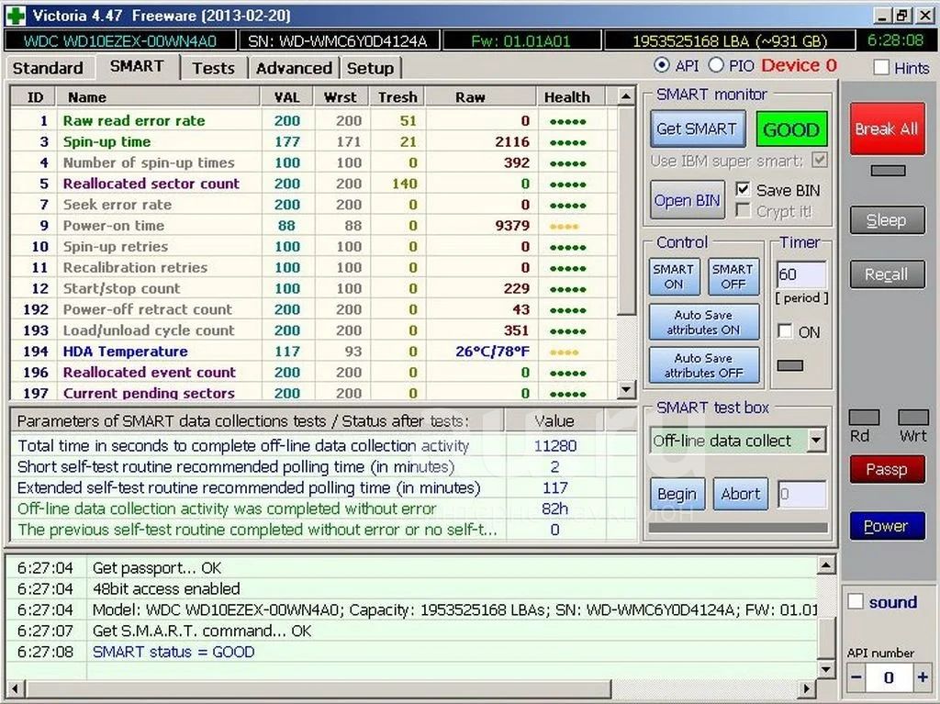
Task: Enable the sound checkbox
Action: (x=856, y=601)
